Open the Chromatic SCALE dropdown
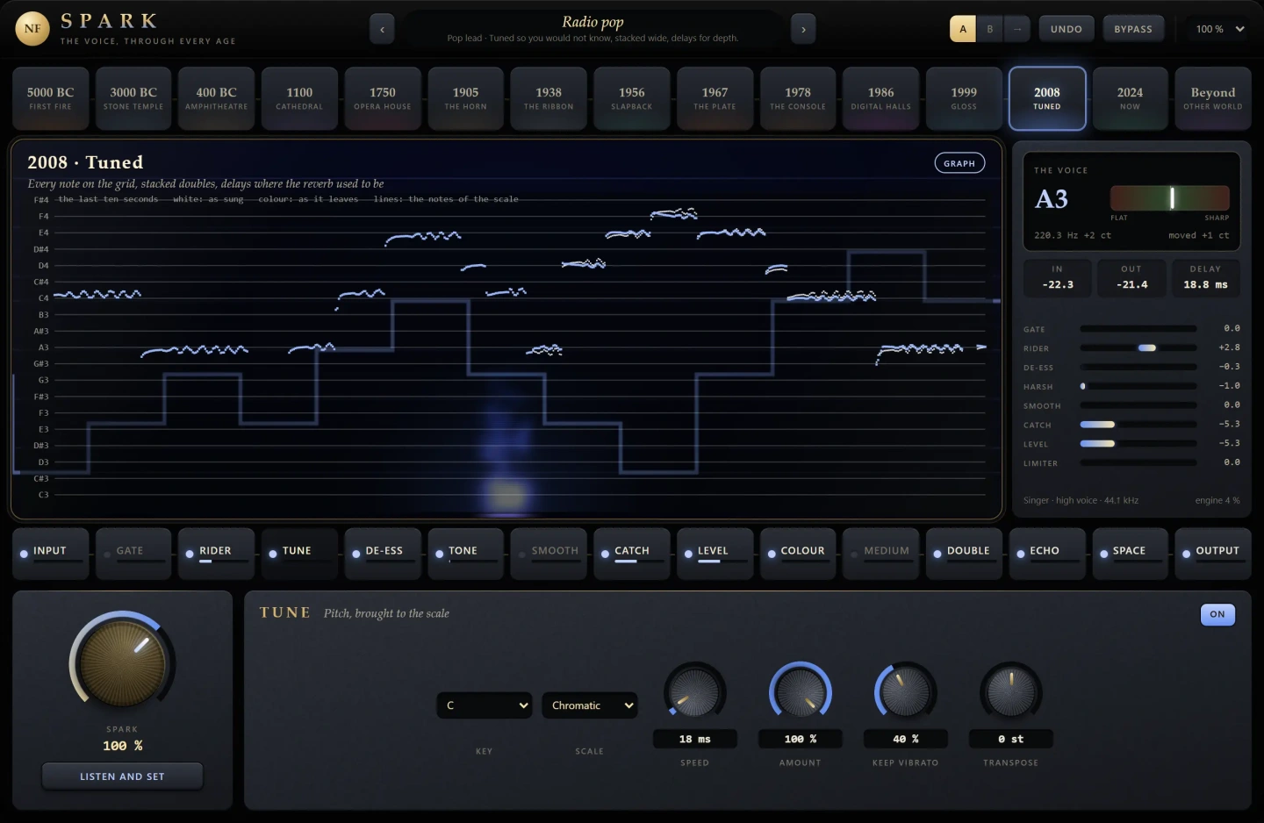The height and width of the screenshot is (823, 1264). tap(589, 705)
